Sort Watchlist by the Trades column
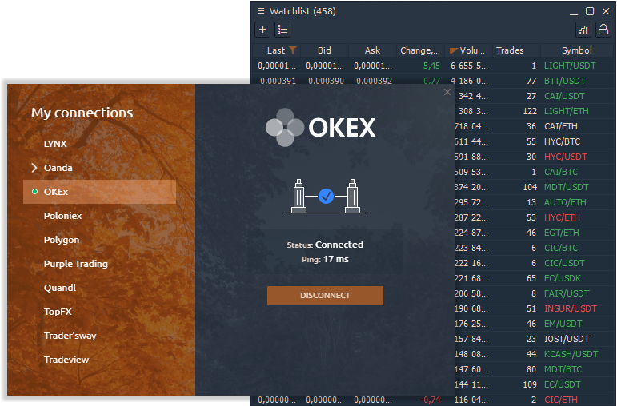This screenshot has height=406, width=617. coord(516,50)
